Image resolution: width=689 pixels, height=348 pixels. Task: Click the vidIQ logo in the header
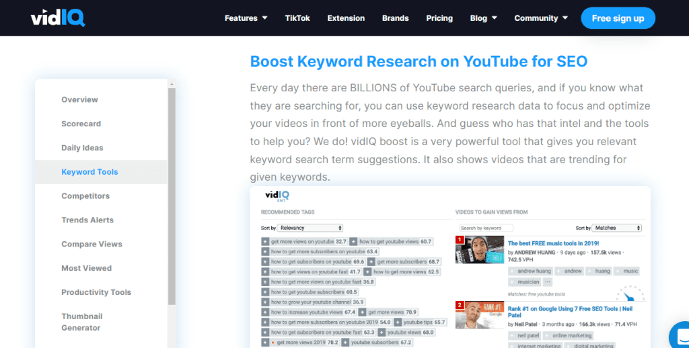58,18
